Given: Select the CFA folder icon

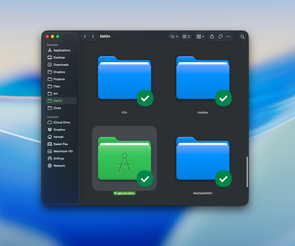Looking at the screenshot, I should point(125,78).
